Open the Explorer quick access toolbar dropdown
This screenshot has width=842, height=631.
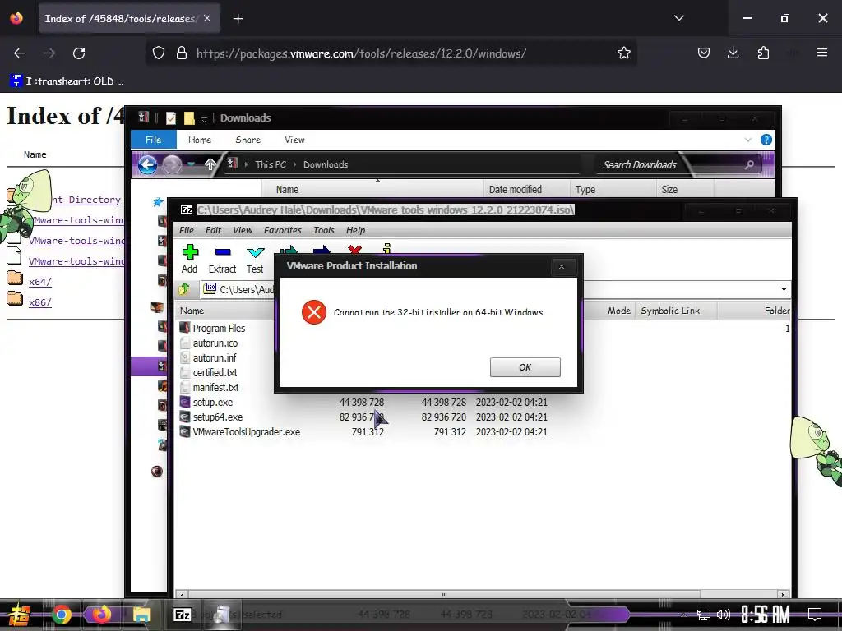pyautogui.click(x=204, y=118)
